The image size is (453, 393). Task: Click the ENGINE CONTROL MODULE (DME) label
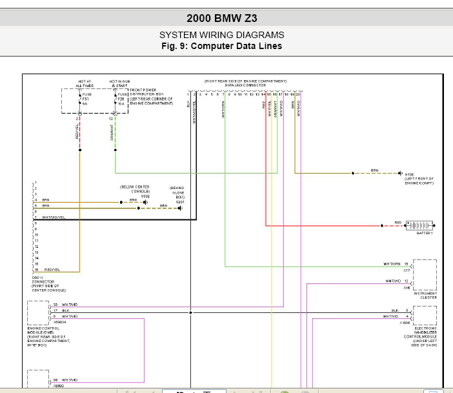pos(43,330)
